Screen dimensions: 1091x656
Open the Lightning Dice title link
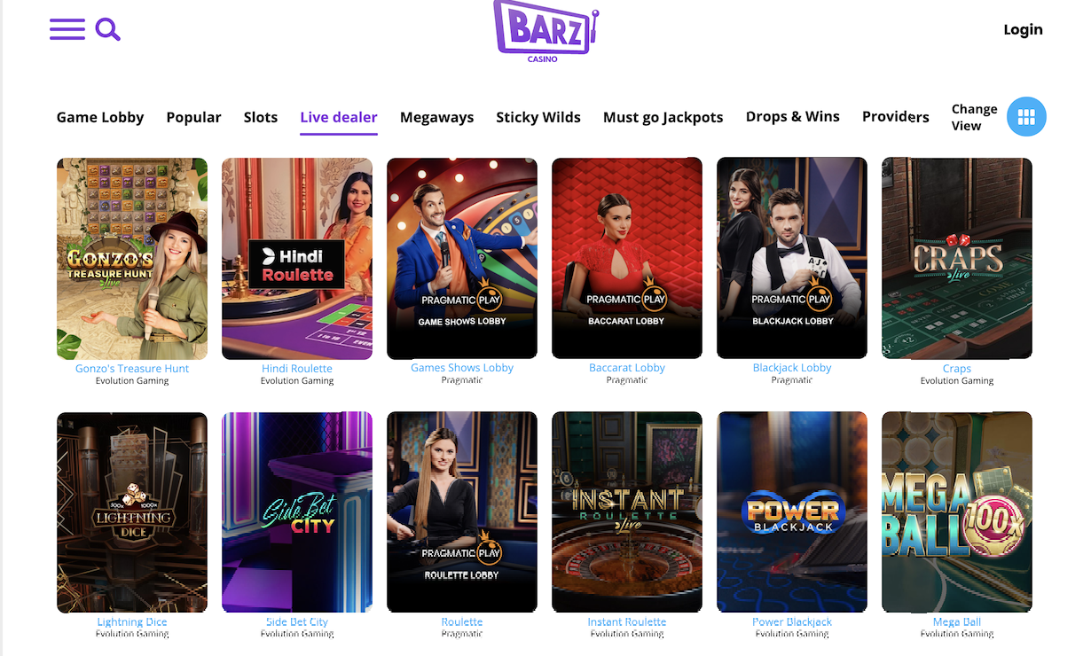click(132, 622)
